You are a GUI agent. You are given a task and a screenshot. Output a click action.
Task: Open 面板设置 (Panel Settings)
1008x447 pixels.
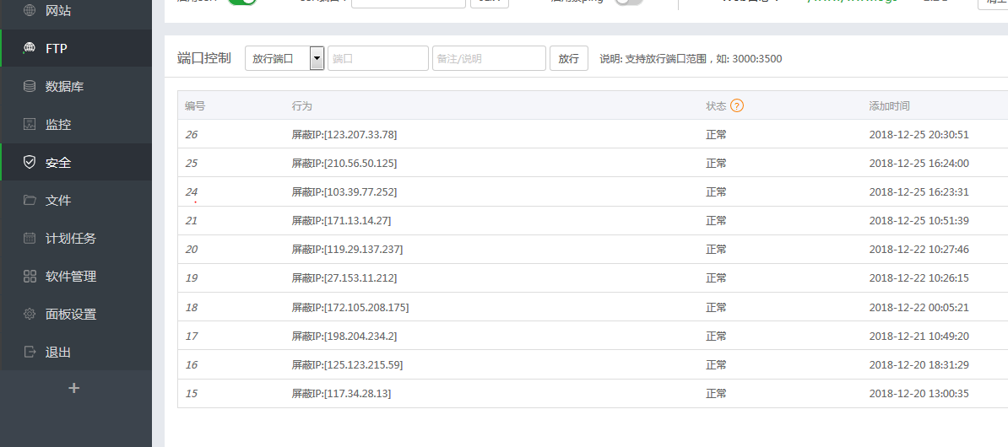tap(70, 315)
